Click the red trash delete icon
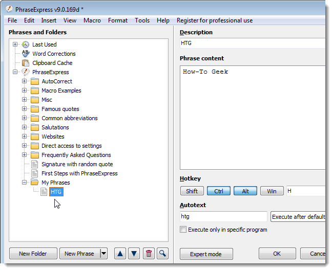The width and height of the screenshot is (333, 271). point(149,254)
